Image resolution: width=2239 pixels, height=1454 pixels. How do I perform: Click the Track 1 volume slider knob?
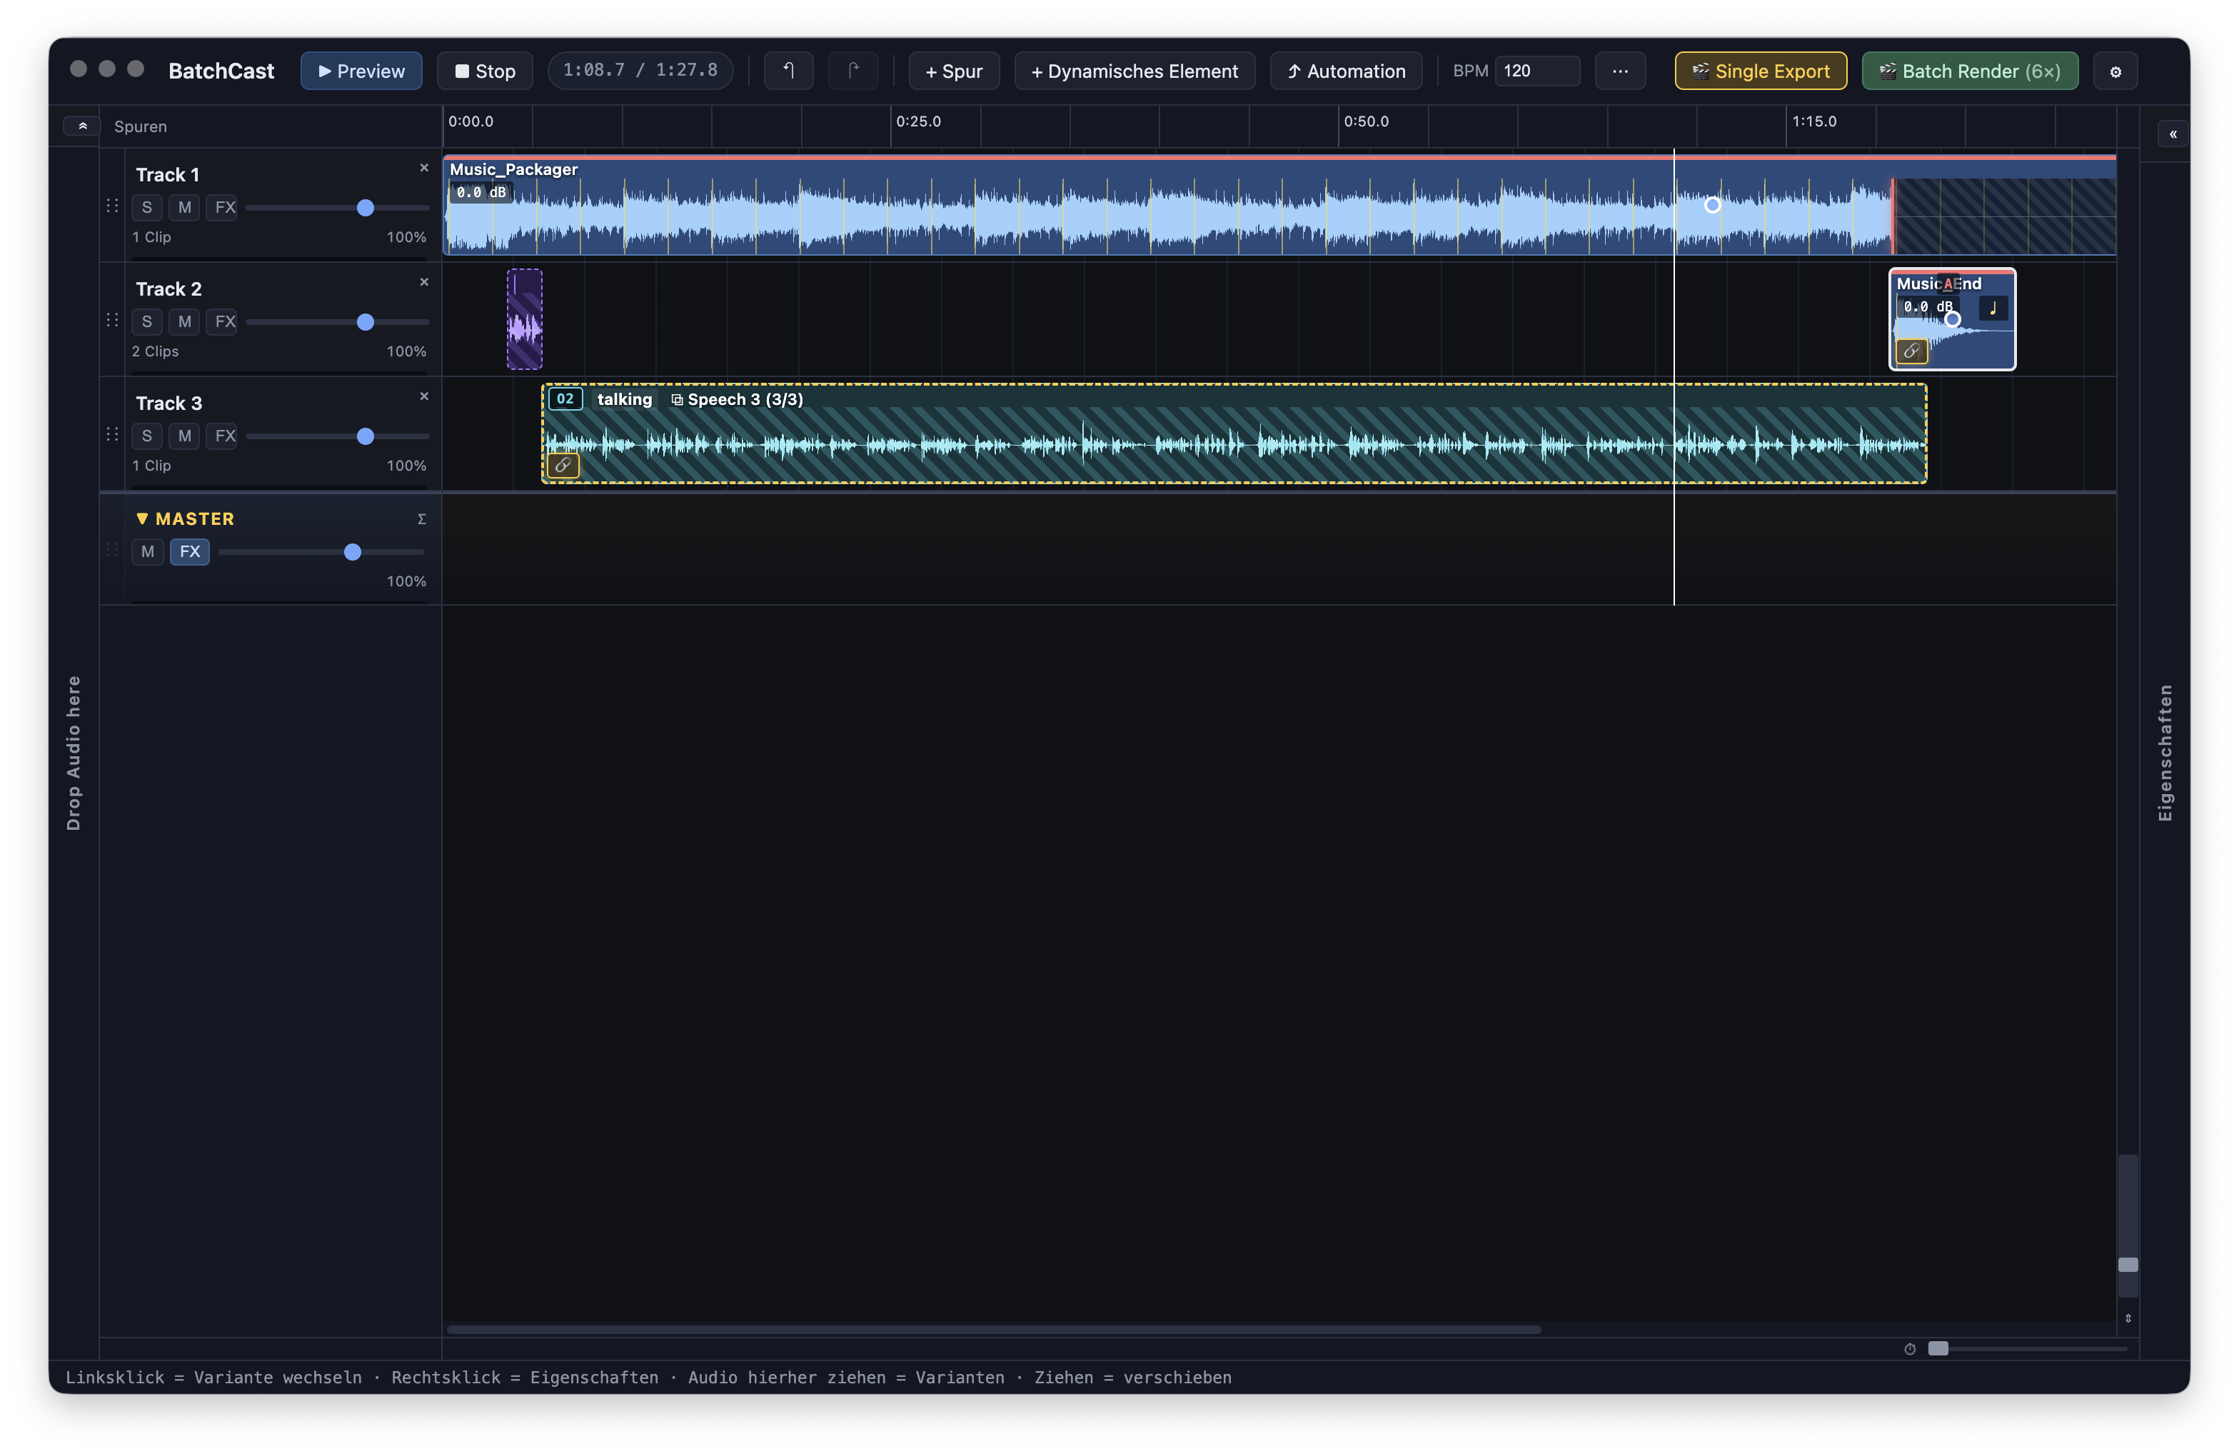click(365, 208)
